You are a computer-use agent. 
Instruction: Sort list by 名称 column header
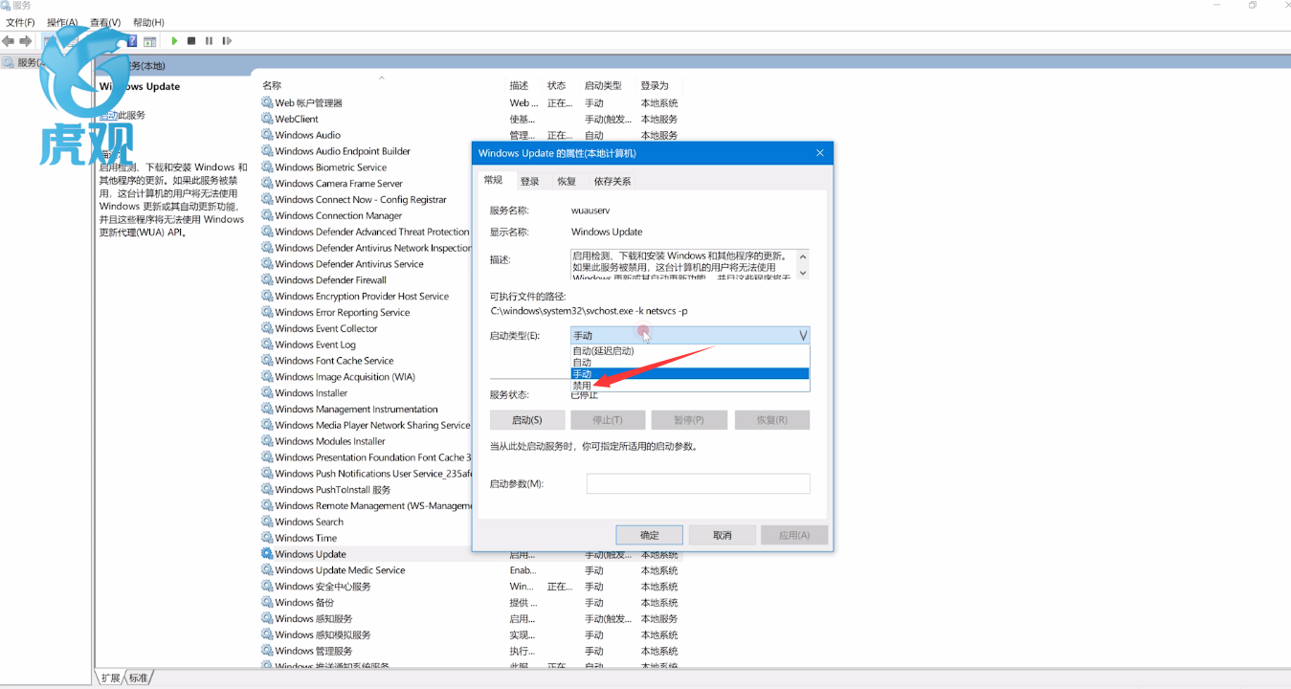coord(272,85)
